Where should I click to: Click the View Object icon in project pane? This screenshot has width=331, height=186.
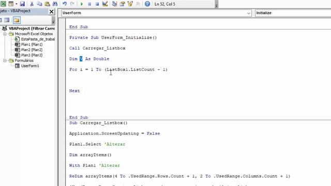7,20
